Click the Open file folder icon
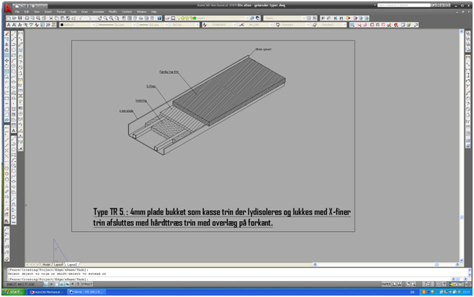The height and width of the screenshot is (297, 474). pos(14,18)
